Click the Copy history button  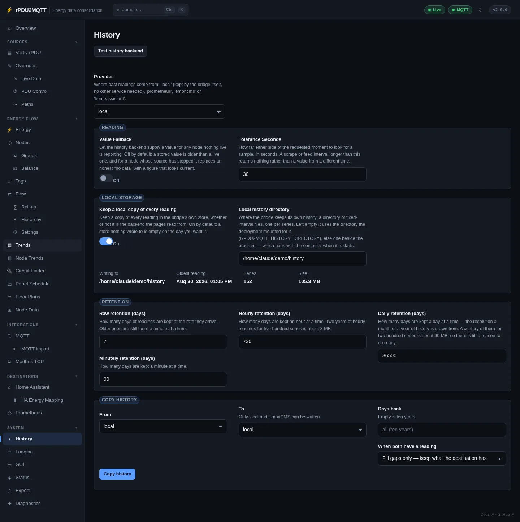[117, 474]
